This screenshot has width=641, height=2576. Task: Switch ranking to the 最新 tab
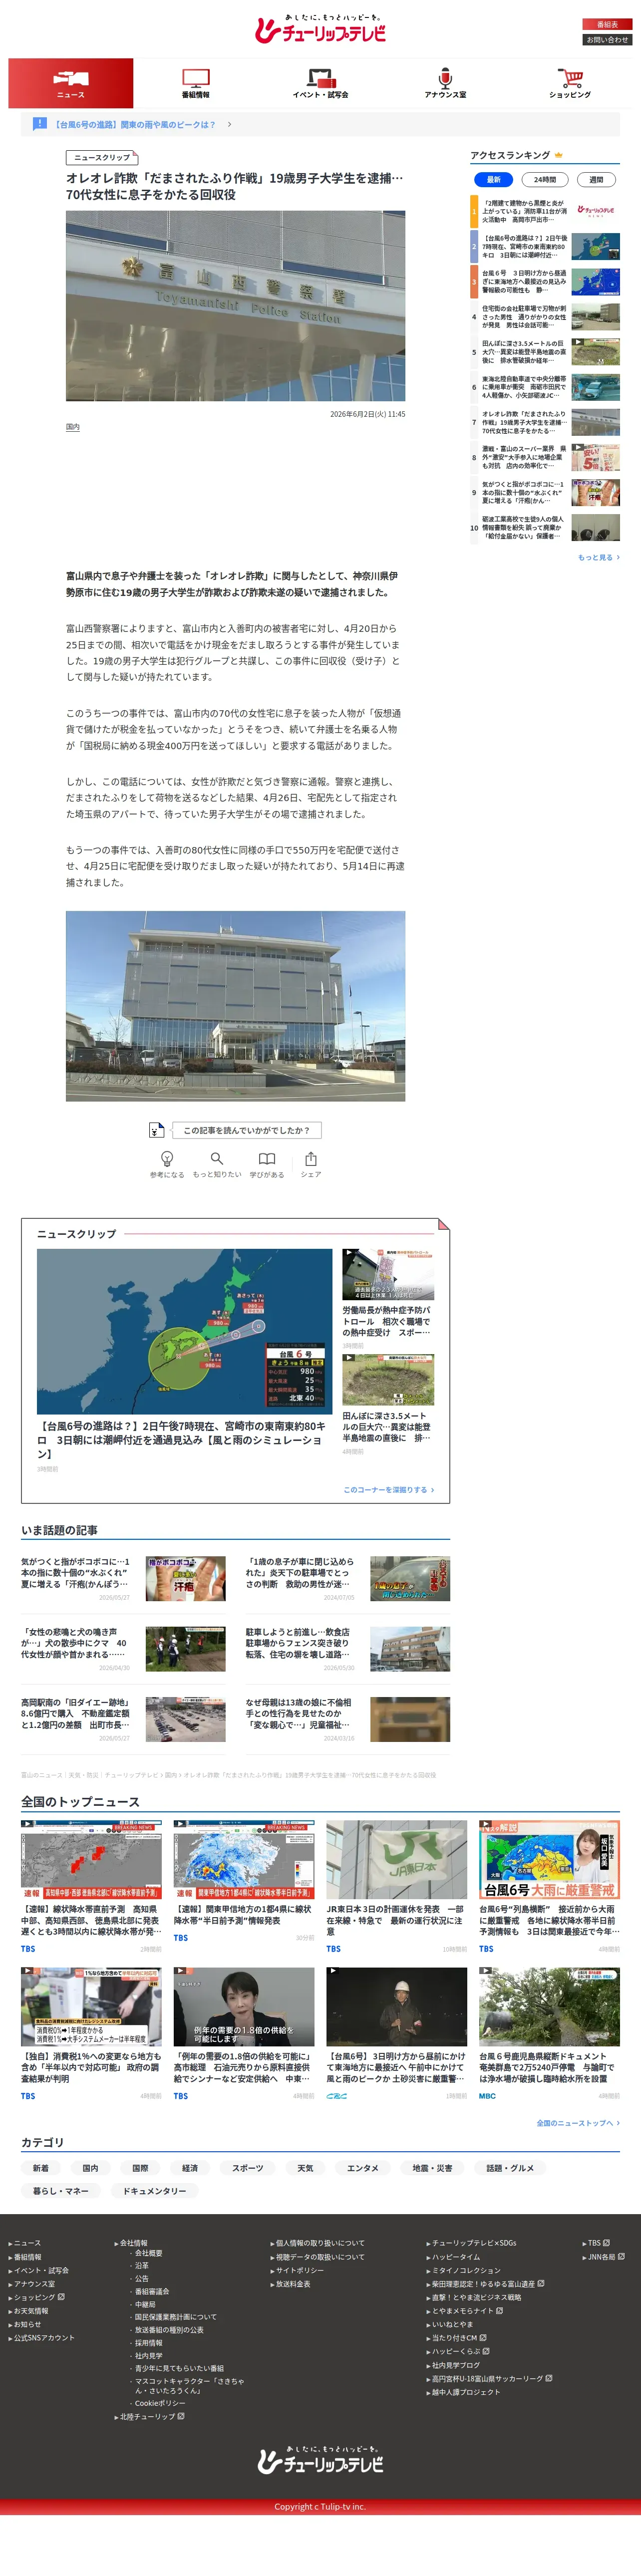tap(494, 180)
